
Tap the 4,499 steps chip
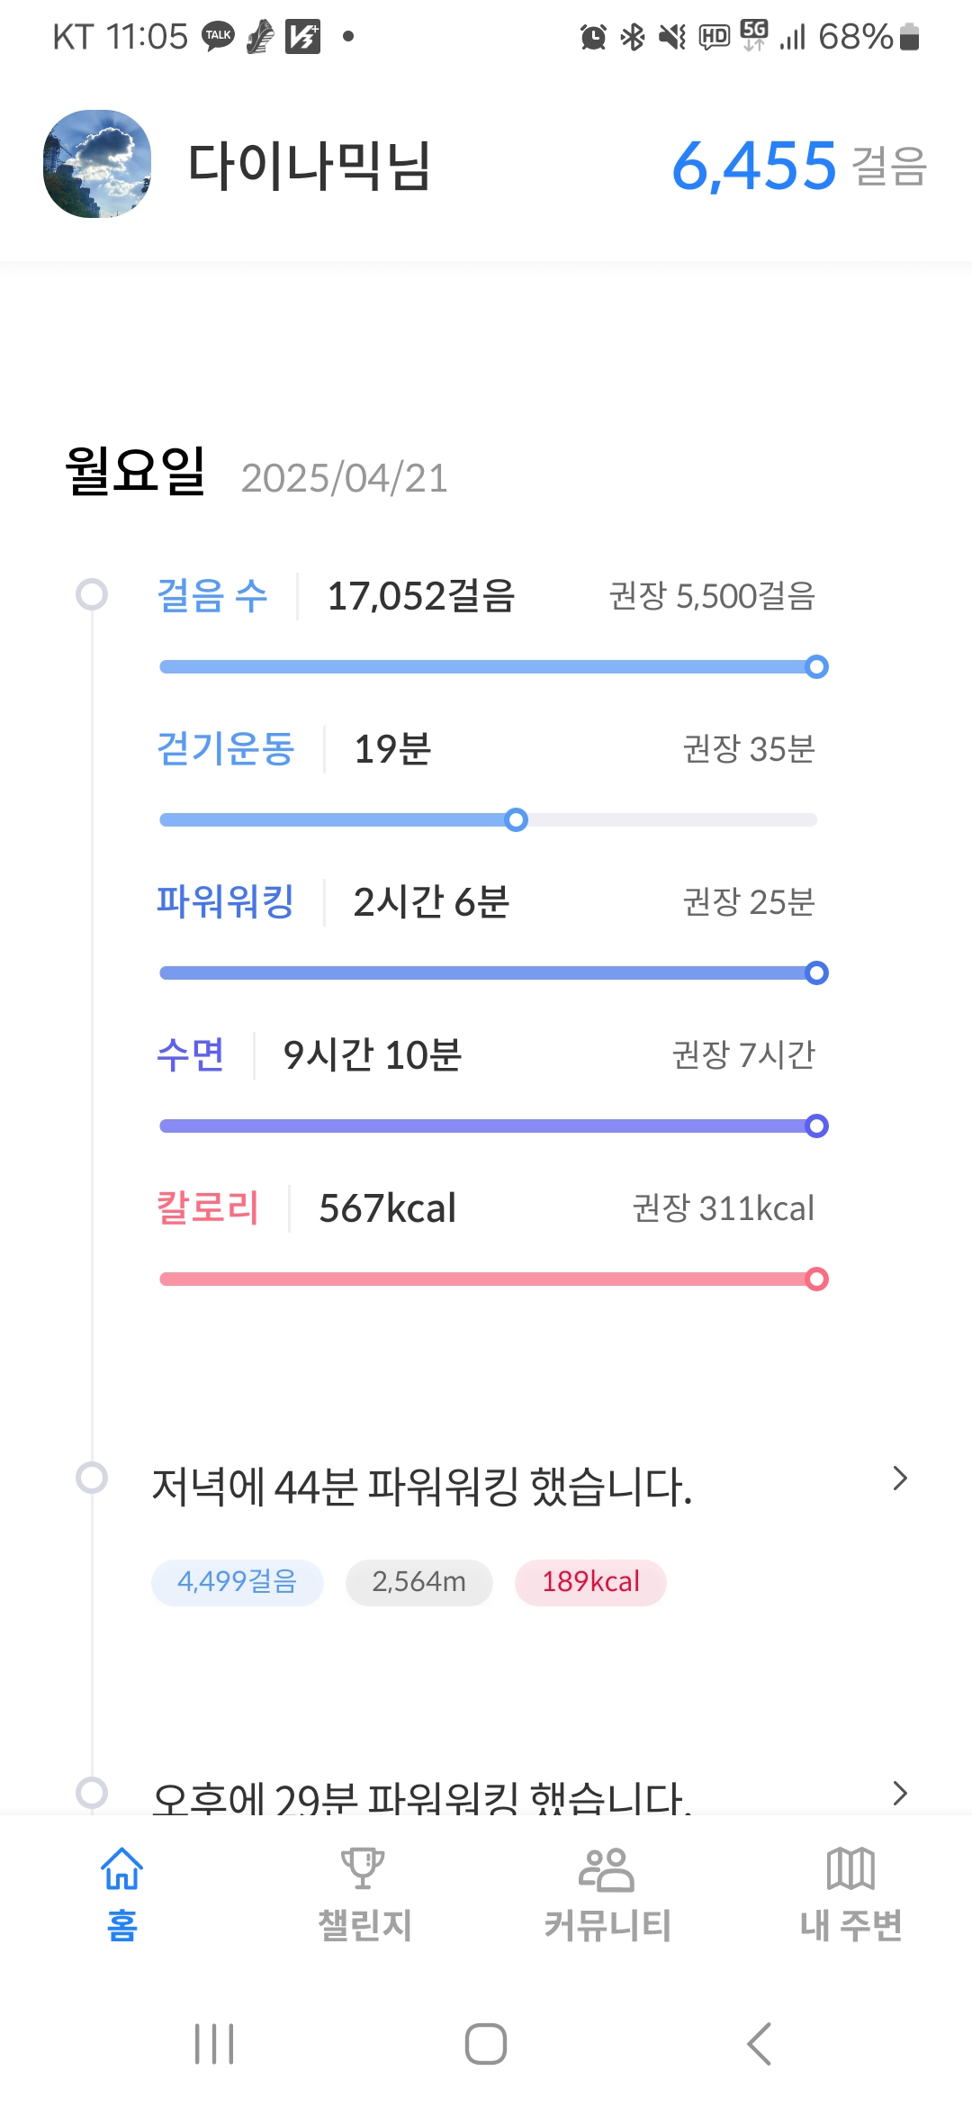click(238, 1582)
